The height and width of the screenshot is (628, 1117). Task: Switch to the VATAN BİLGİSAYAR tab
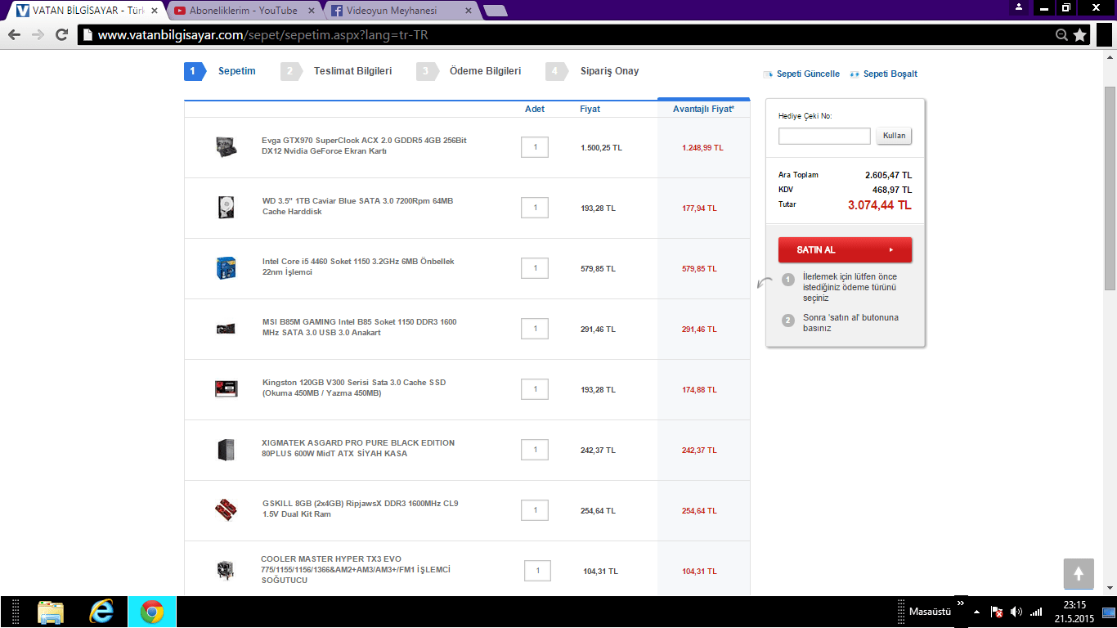coord(86,11)
